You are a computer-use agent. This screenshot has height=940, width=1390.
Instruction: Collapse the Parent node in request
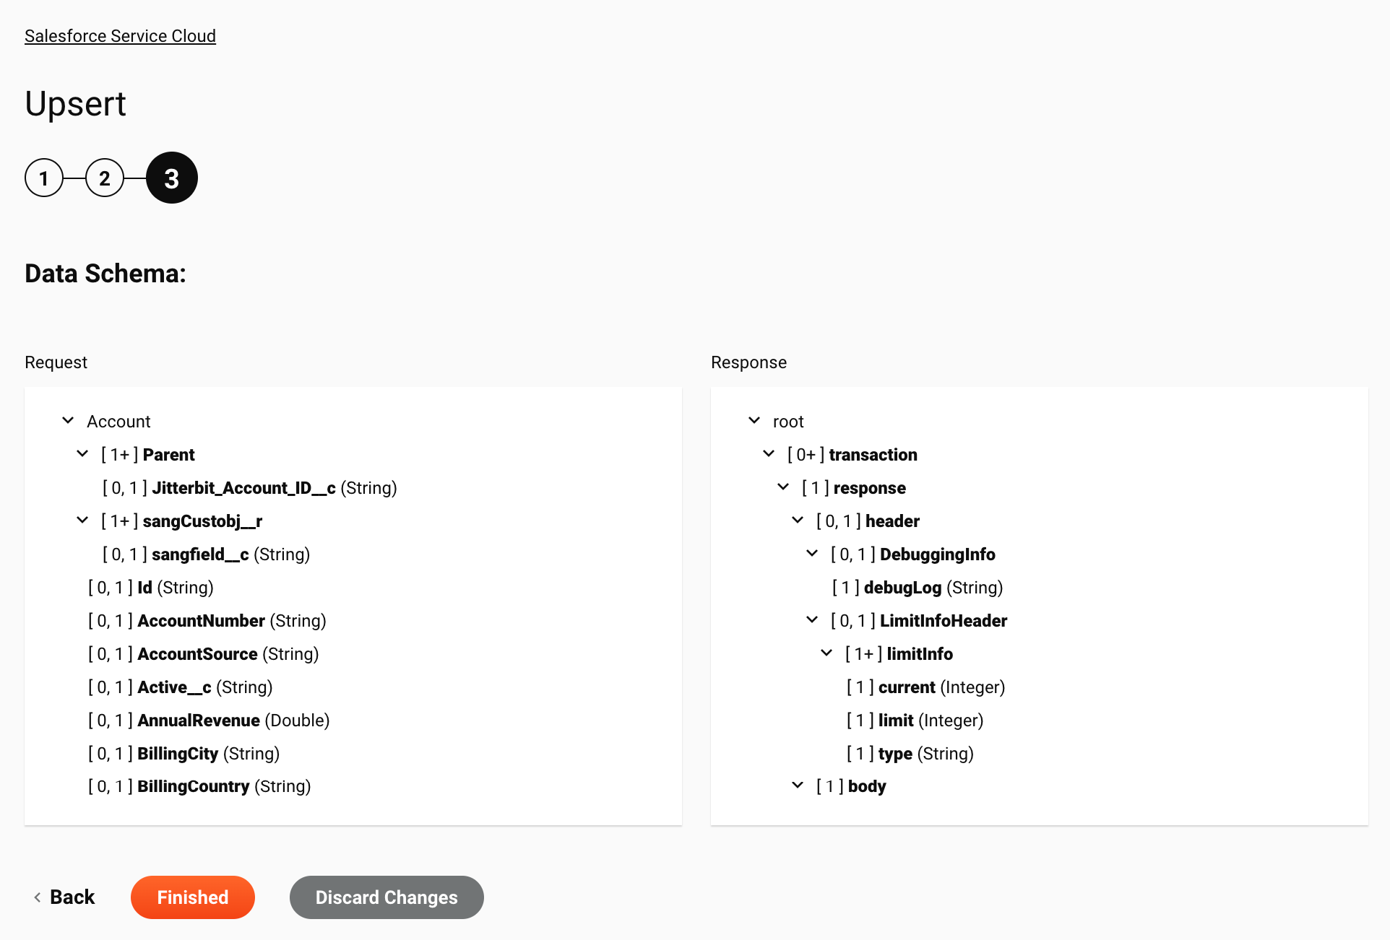(84, 453)
